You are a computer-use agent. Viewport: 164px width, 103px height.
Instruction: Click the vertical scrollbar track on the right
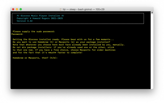tap(152, 50)
